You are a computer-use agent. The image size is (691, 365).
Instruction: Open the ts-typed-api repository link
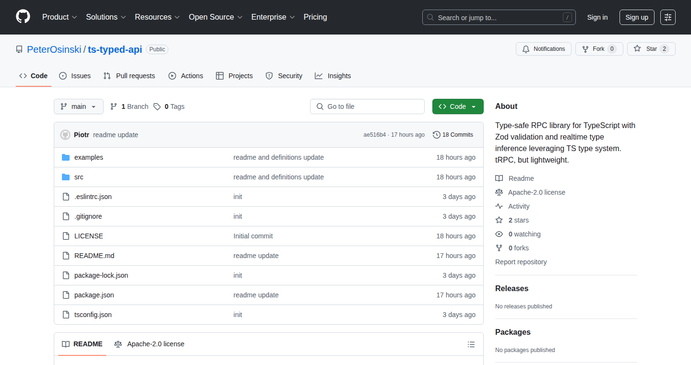coord(115,49)
